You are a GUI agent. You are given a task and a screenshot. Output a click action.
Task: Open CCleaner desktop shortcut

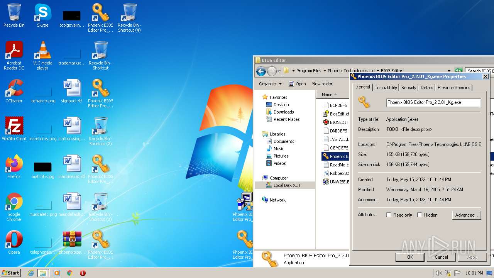(14, 91)
